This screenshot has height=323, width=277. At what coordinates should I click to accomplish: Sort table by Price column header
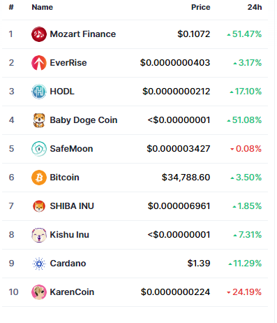coord(201,7)
